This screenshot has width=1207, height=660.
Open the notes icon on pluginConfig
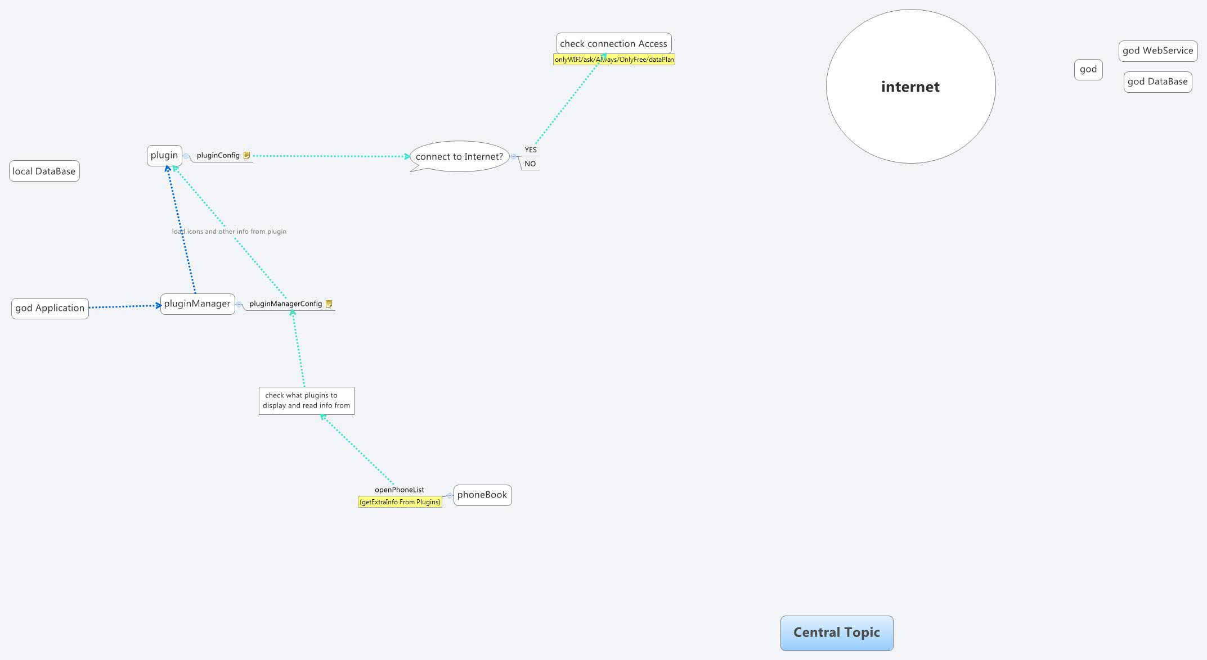246,156
